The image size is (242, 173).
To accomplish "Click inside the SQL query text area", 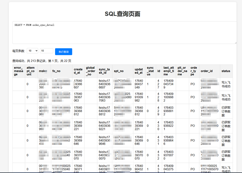I will click(124, 32).
